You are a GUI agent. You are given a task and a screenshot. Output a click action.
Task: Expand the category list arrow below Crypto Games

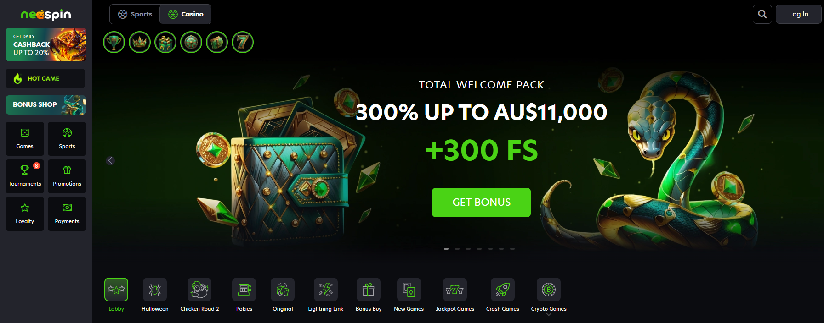coord(549,315)
